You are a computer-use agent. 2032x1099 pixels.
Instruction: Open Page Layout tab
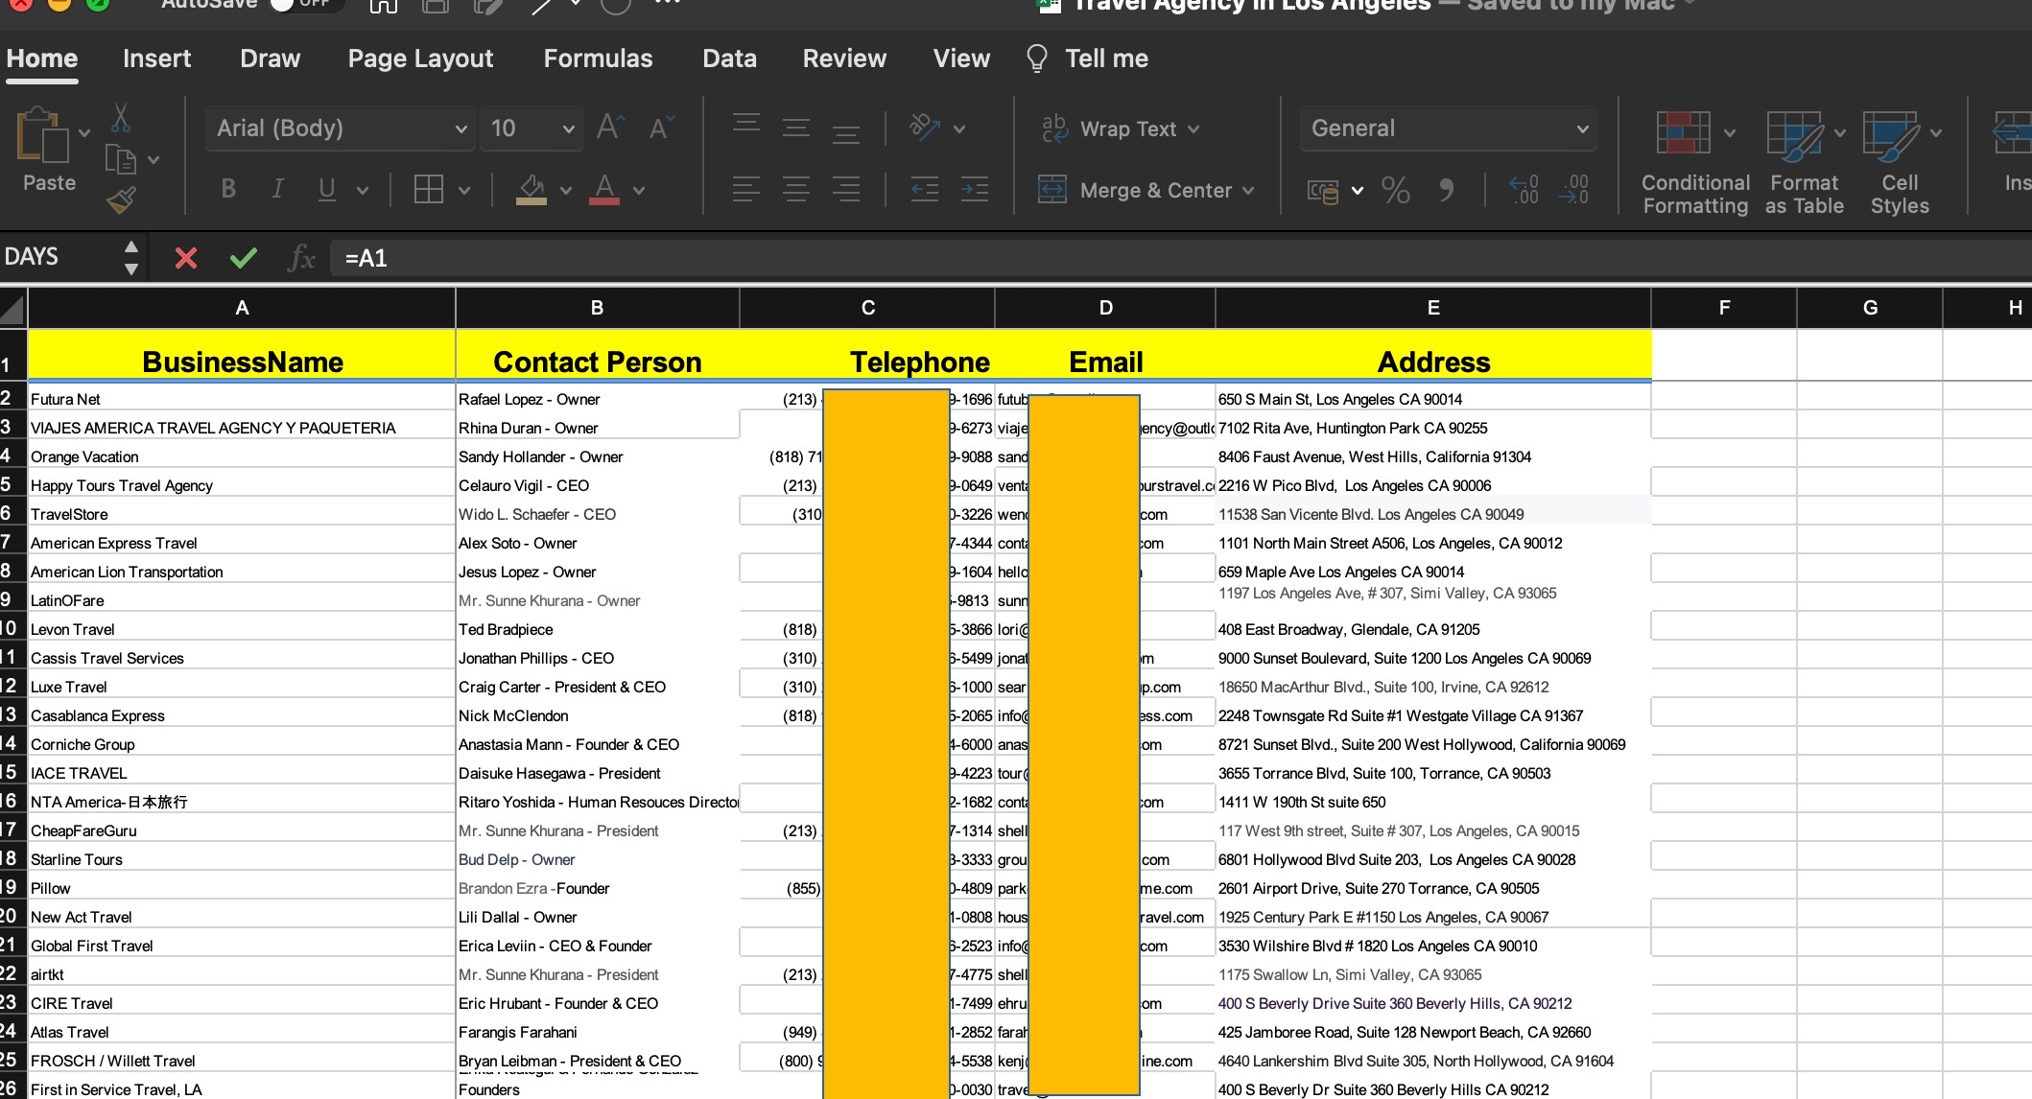[420, 58]
